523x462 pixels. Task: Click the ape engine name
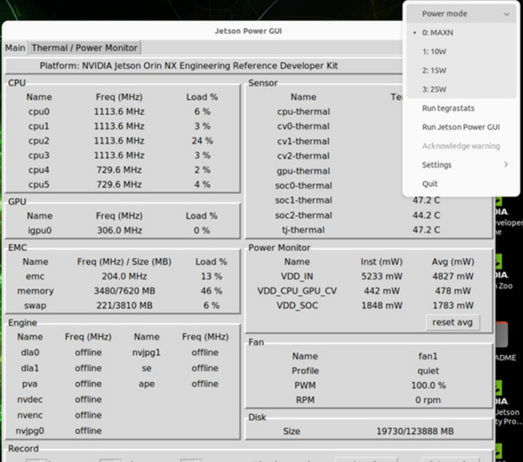[147, 384]
